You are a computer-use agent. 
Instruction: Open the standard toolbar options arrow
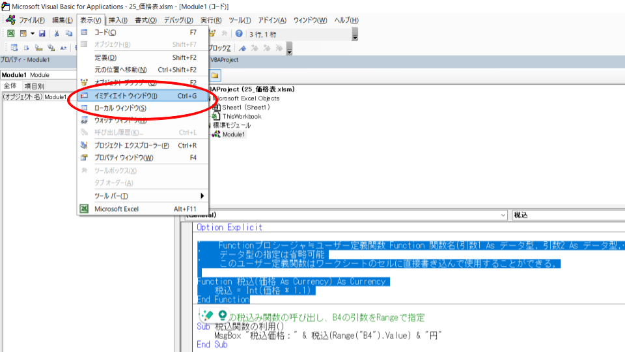[x=355, y=35]
